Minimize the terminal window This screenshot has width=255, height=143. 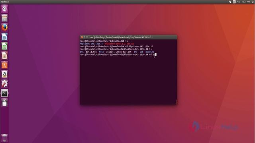(84, 37)
